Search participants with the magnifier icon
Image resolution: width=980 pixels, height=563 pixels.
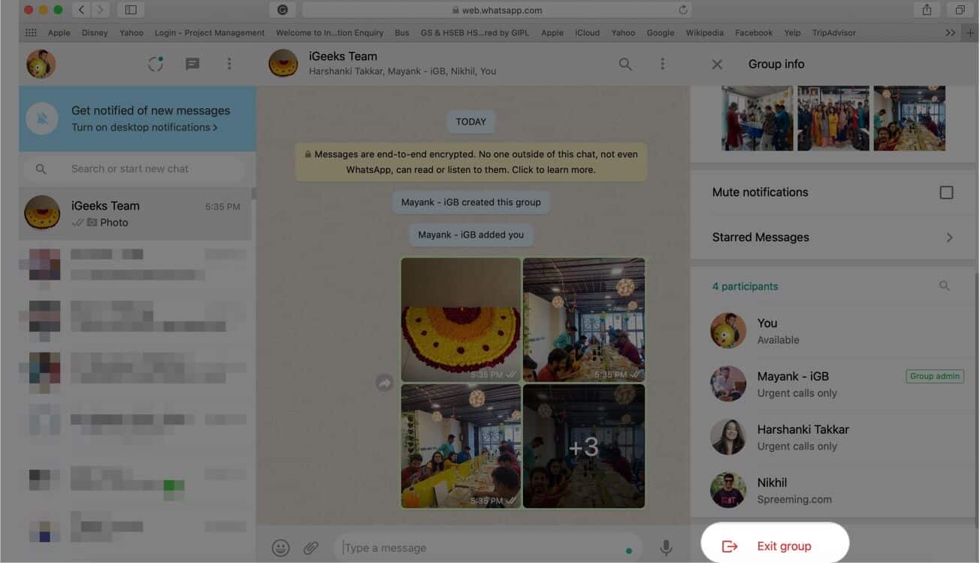[x=945, y=286]
